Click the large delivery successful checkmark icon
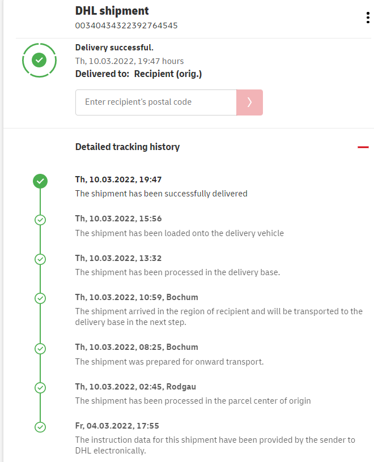Screen dimensions: 374x462 coord(39,59)
